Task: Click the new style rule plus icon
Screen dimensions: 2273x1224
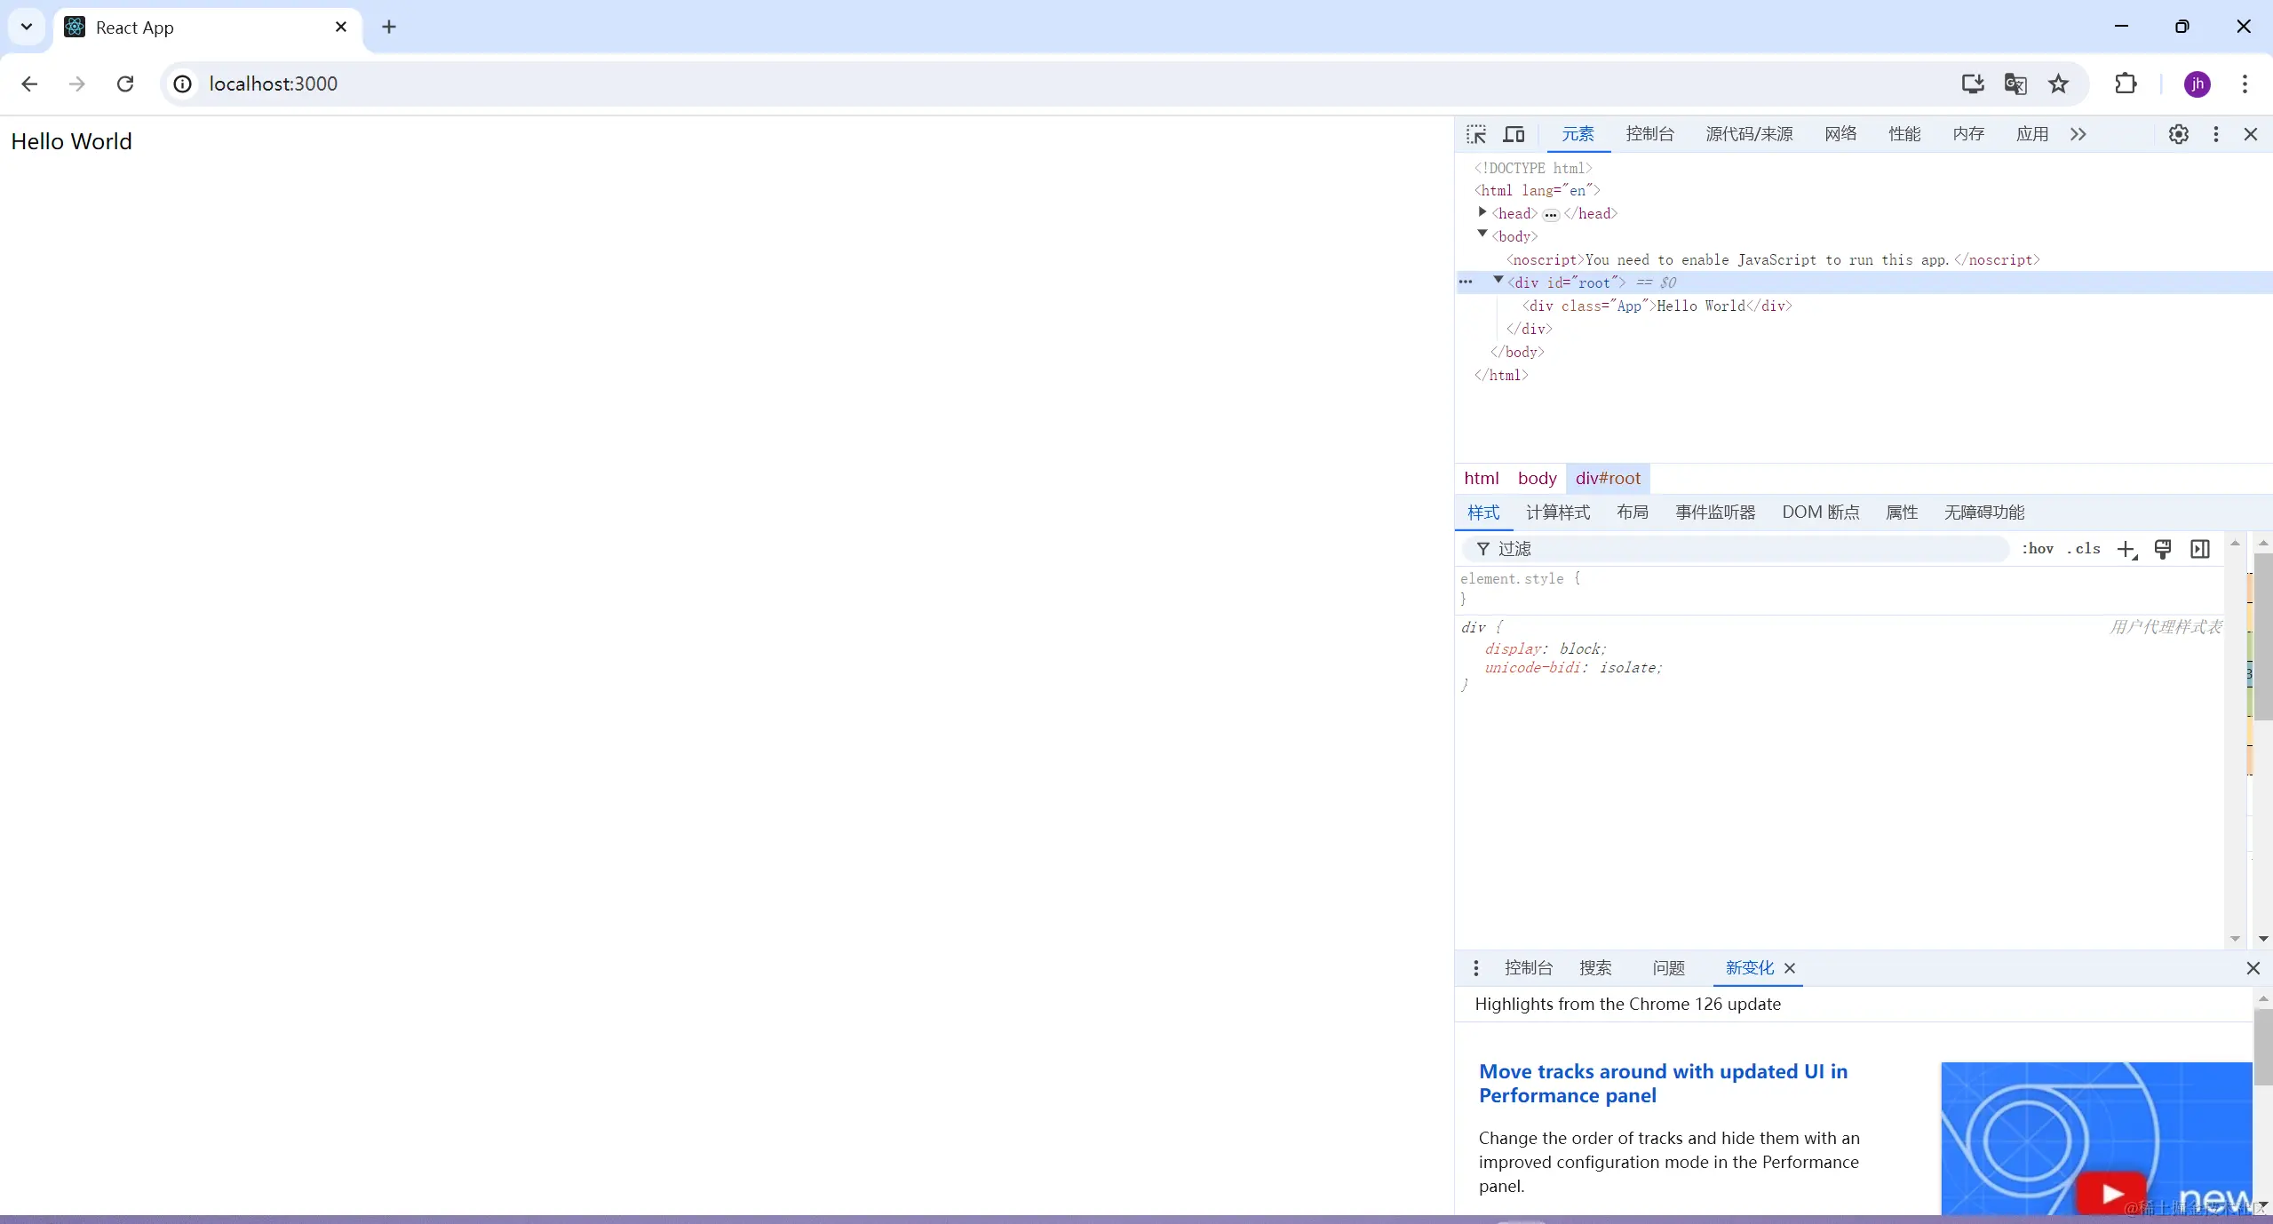Action: [x=2126, y=550]
